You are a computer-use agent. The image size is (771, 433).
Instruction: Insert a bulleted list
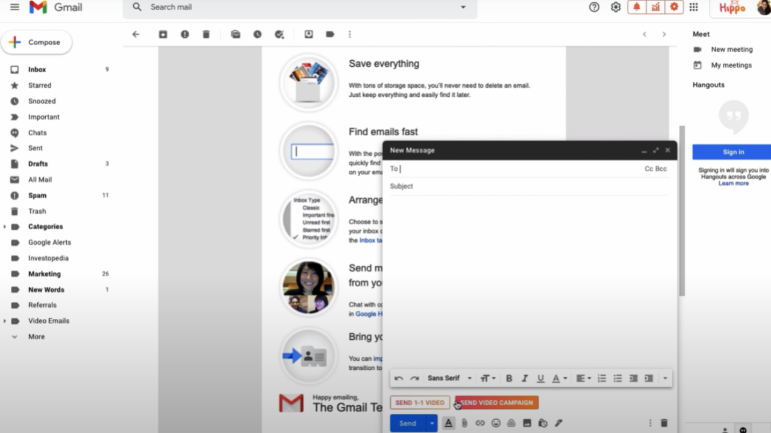pos(617,378)
